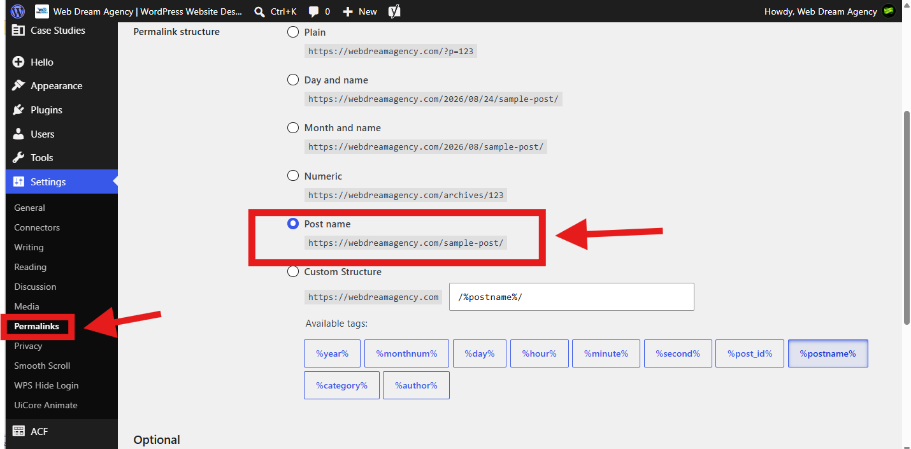Viewport: 911px width, 449px height.
Task: Open Permalinks settings page
Action: (x=36, y=326)
